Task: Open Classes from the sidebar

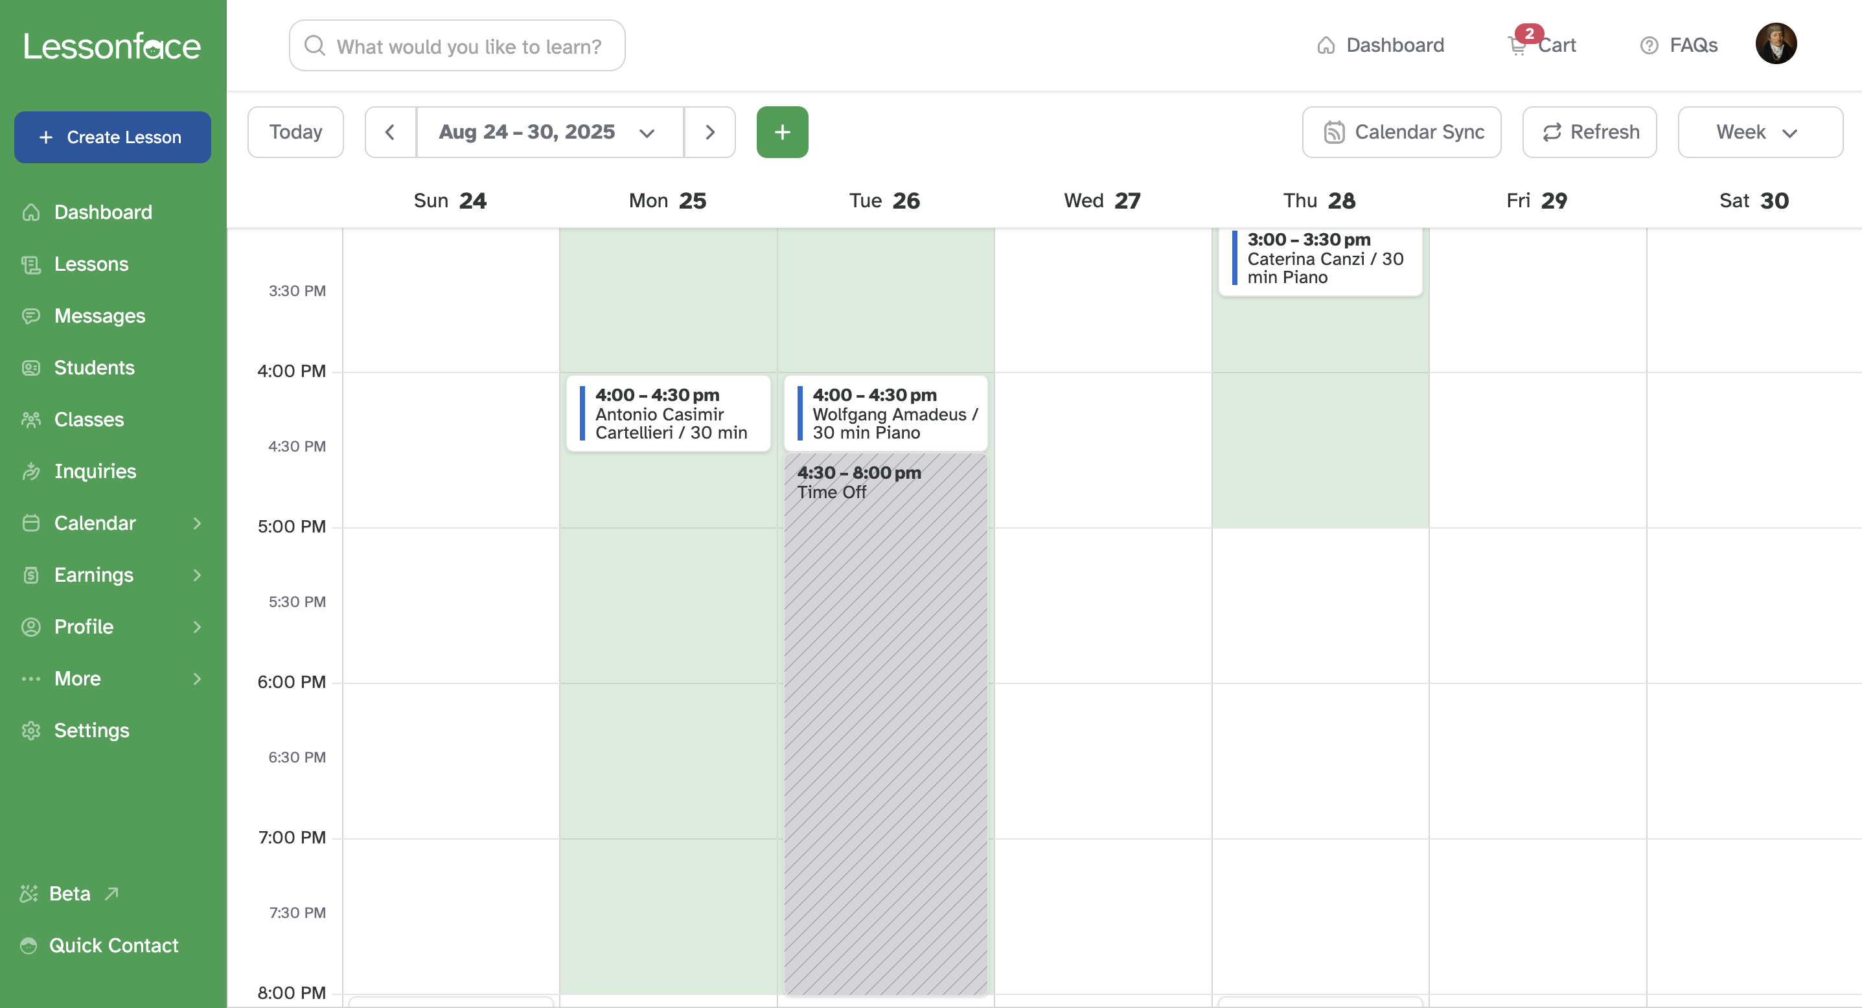Action: (x=88, y=419)
